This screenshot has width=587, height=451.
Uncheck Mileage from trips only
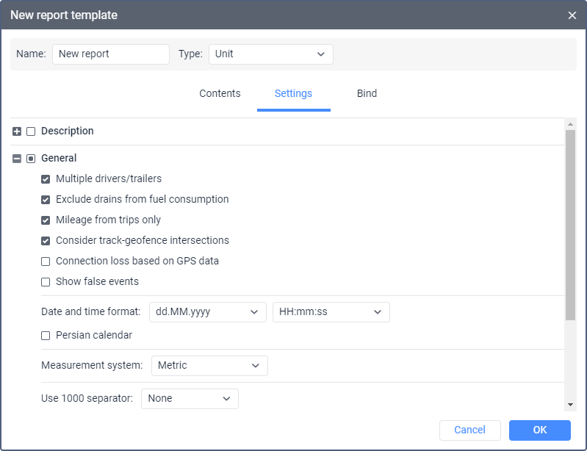(x=46, y=220)
